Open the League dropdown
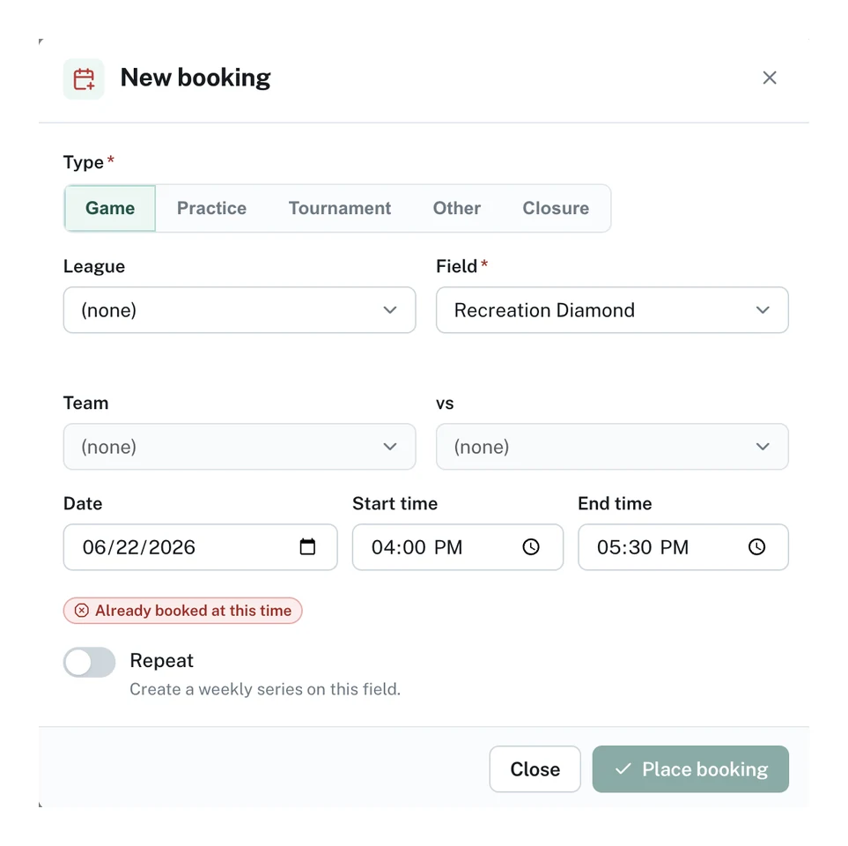The height and width of the screenshot is (846, 848). click(240, 310)
